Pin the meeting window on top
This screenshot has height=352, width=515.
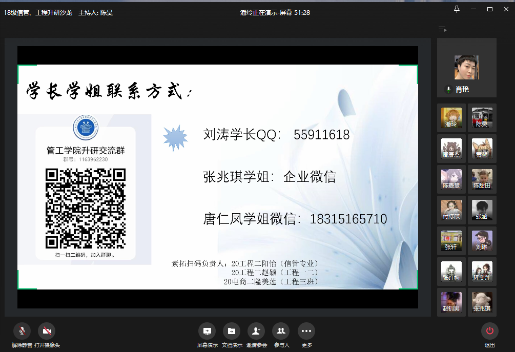(x=457, y=9)
